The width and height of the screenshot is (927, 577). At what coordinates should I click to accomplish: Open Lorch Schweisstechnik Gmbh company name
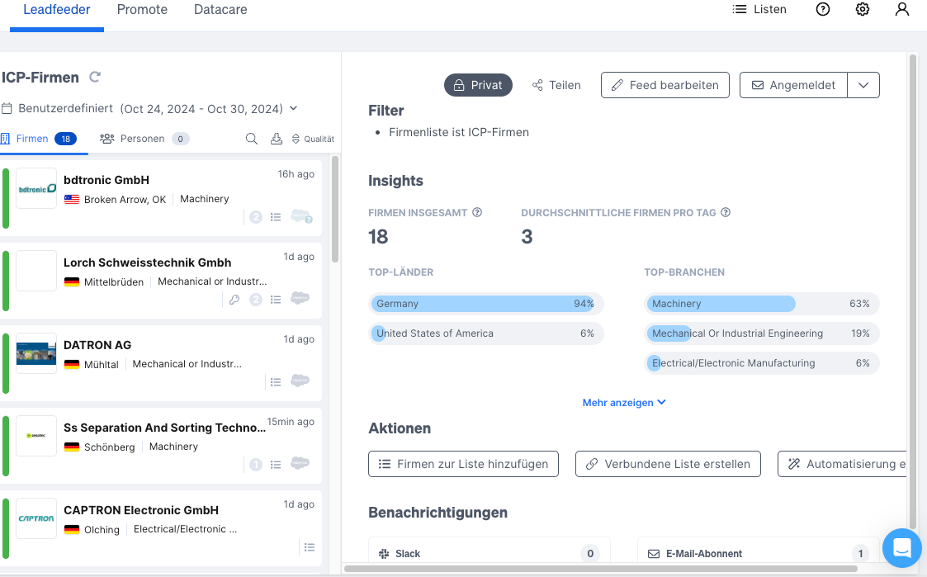148,262
